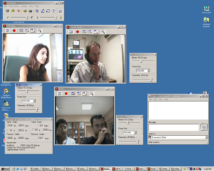Click the red record button in Self Video window

pyautogui.click(x=14, y=31)
